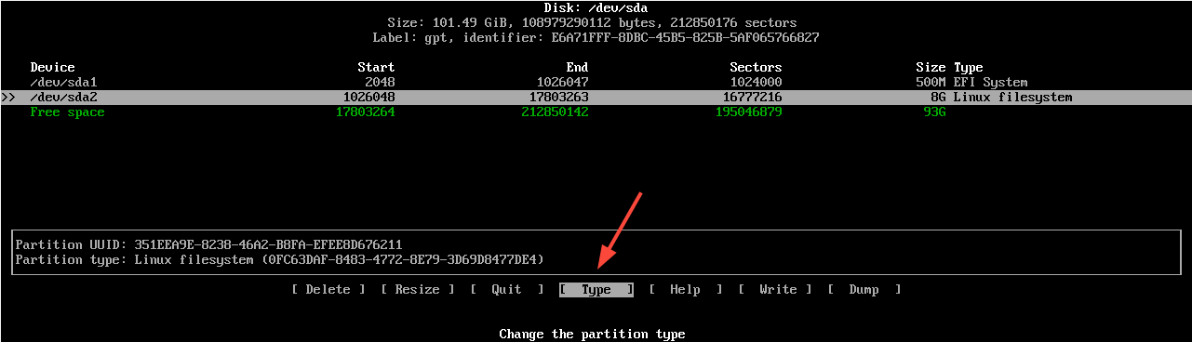
Task: Click the Partition type info line
Action: pyautogui.click(x=280, y=259)
